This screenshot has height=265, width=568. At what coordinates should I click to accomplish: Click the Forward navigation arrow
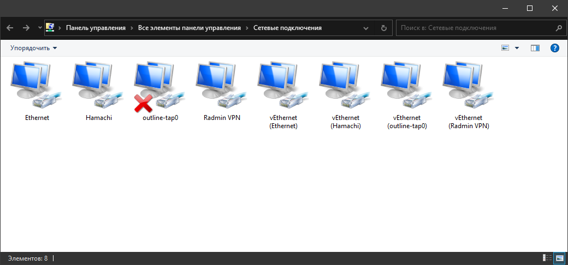click(26, 28)
